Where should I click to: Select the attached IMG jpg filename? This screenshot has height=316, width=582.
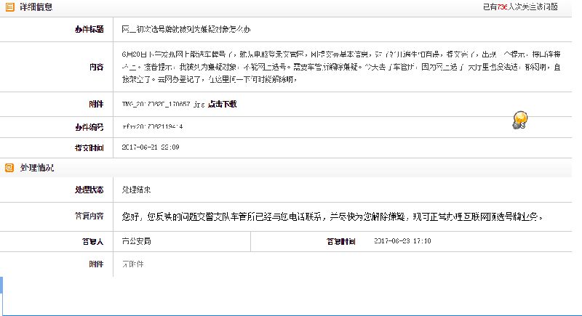coord(156,105)
